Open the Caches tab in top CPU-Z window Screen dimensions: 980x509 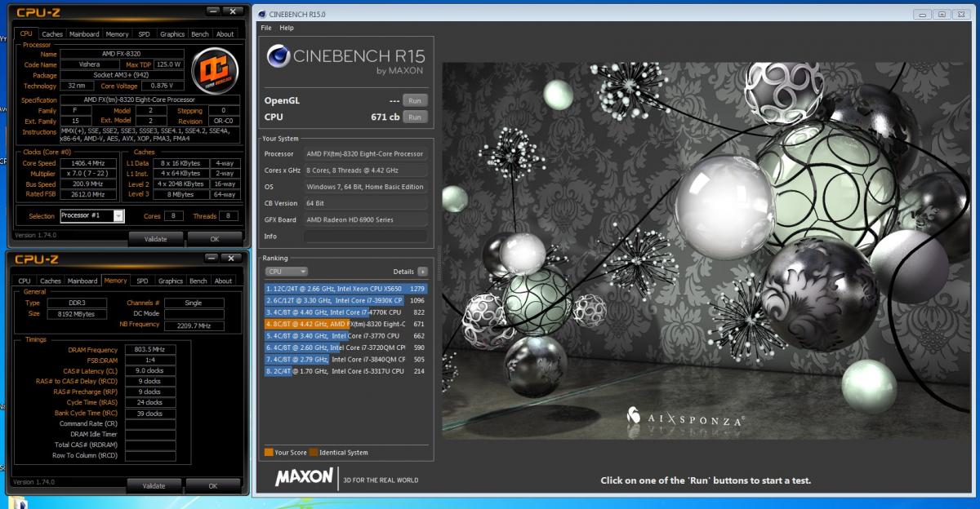click(52, 34)
